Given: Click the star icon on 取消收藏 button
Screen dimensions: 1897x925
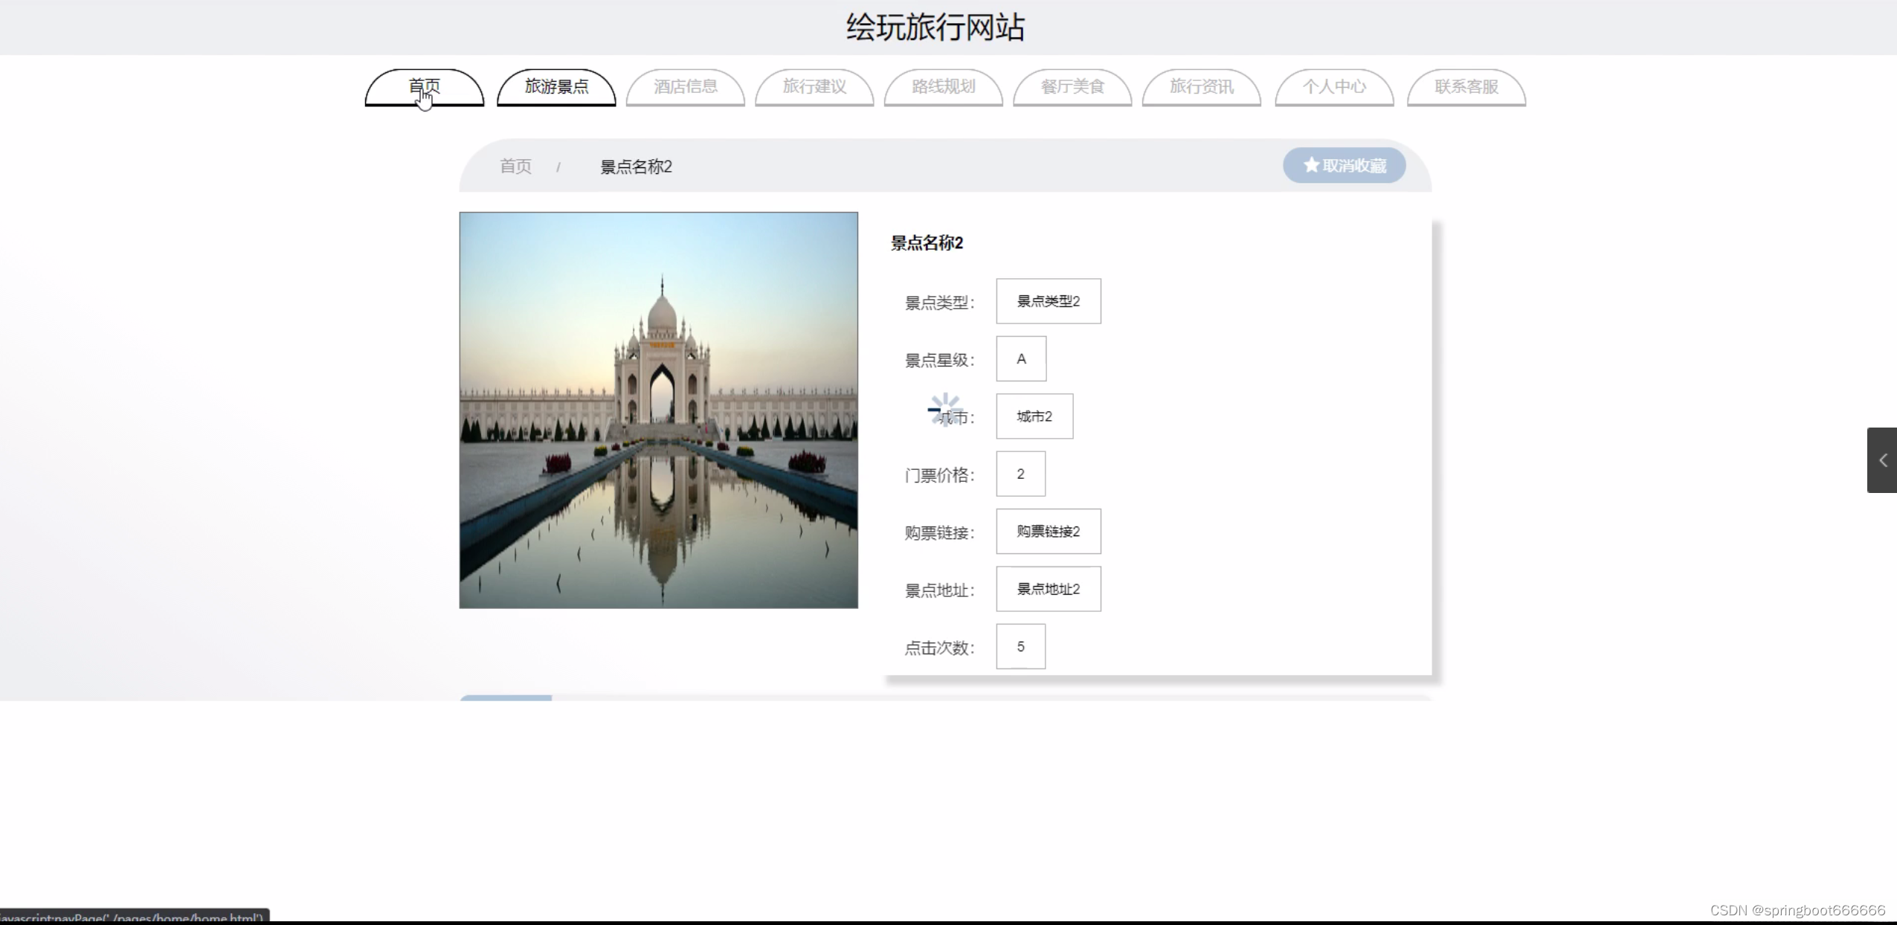Looking at the screenshot, I should 1311,165.
